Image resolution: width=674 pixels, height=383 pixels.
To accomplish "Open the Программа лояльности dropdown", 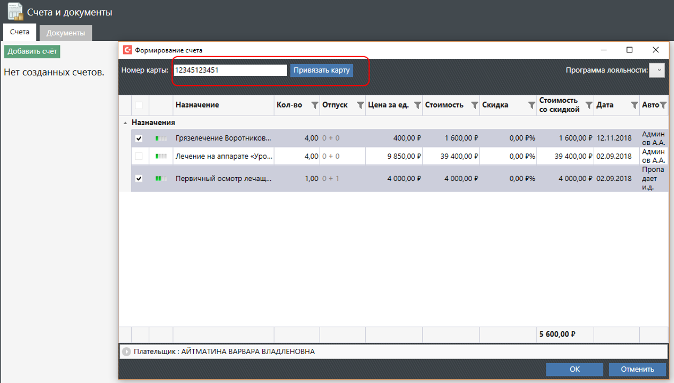I will click(656, 70).
